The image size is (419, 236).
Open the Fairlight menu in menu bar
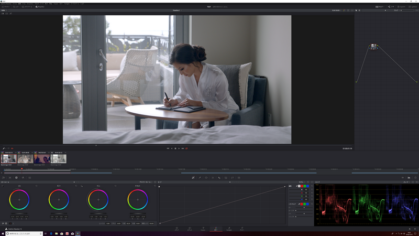click(x=67, y=4)
